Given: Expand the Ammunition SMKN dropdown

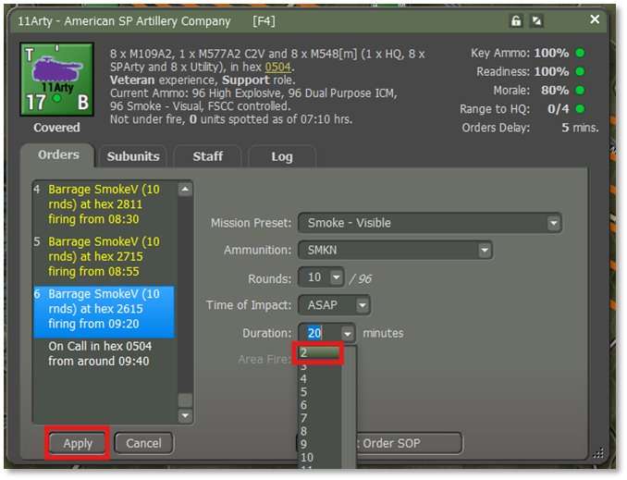Looking at the screenshot, I should [x=484, y=251].
